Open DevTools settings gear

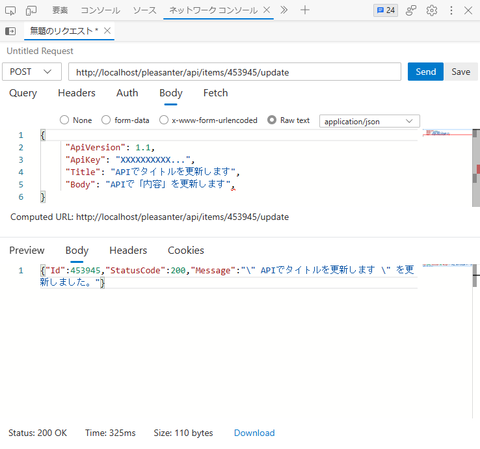click(x=432, y=10)
